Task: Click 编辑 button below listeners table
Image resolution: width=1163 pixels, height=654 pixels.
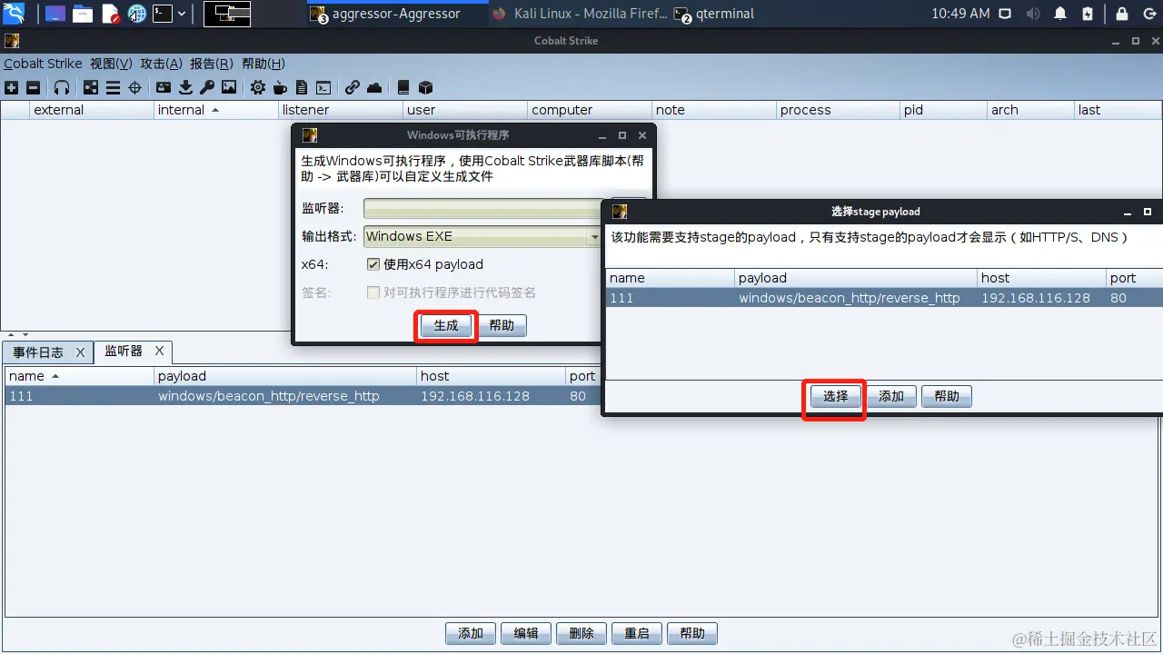Action: (526, 633)
